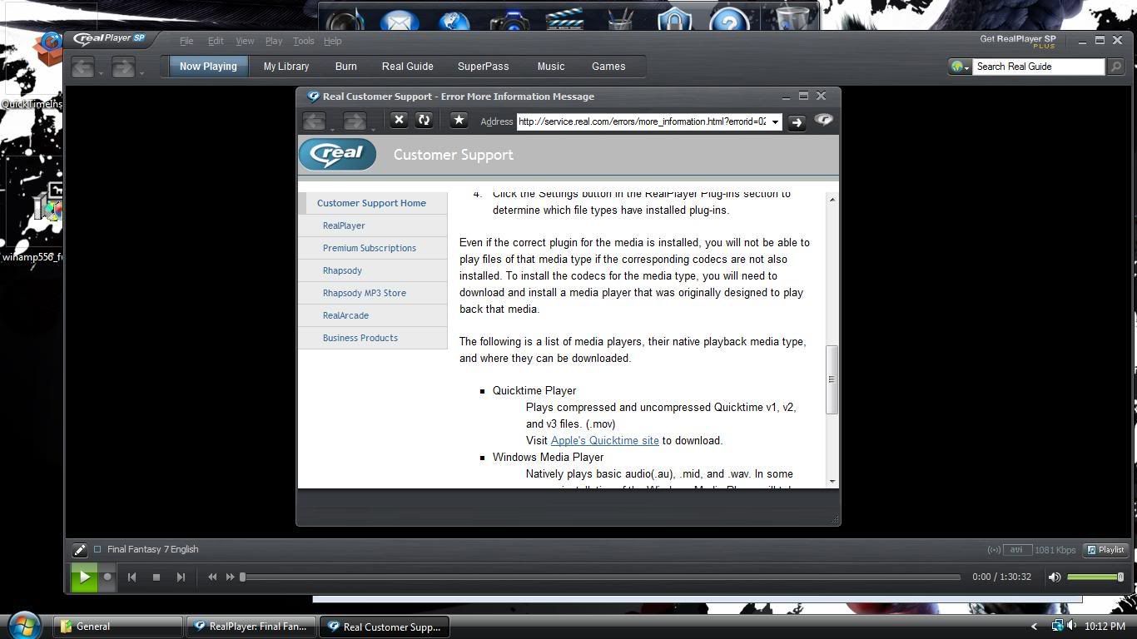Viewport: 1137px width, 639px height.
Task: Click the RealPlayer main Forward arrow
Action: click(x=122, y=67)
